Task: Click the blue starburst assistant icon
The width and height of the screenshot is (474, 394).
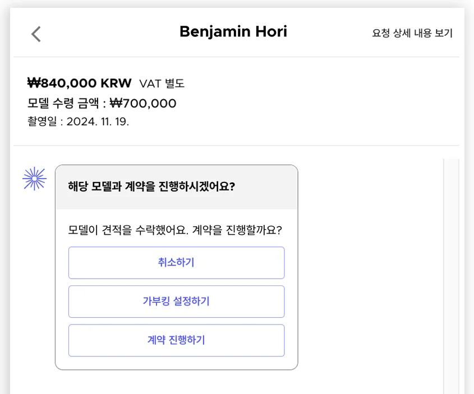Action: coord(34,179)
